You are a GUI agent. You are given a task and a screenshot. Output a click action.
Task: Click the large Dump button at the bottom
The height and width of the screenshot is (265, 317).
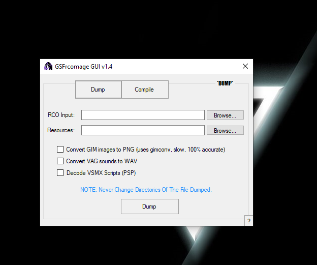pyautogui.click(x=150, y=207)
